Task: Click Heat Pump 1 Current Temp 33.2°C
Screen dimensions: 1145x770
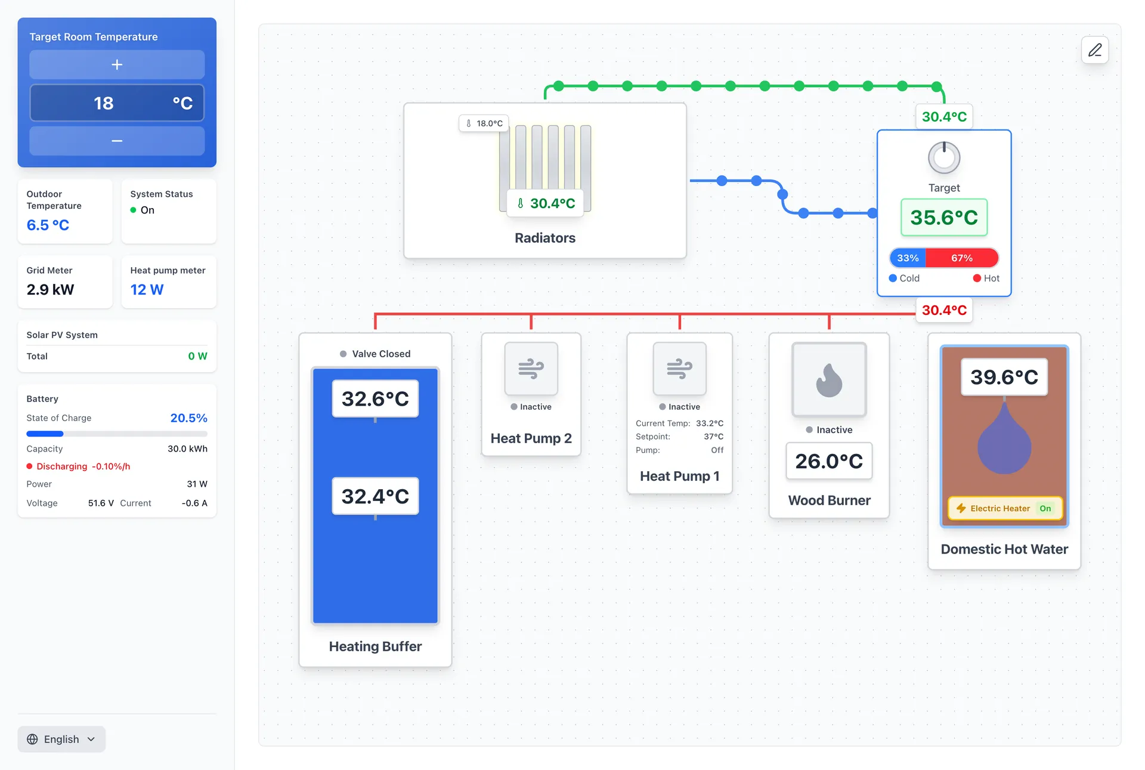Action: (679, 423)
